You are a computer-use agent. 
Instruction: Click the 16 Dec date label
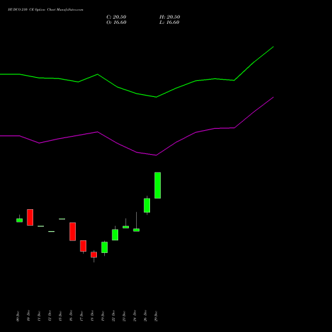[x=71, y=316]
